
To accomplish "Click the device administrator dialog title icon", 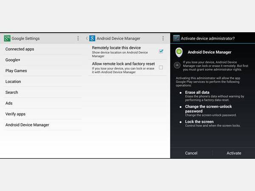I will (x=176, y=38).
